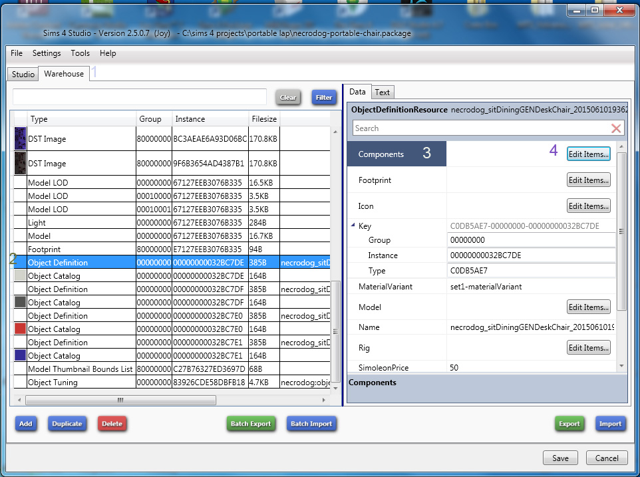Select the highlighted Object Definition row 32BC7DE
This screenshot has width=640, height=477.
(172, 262)
